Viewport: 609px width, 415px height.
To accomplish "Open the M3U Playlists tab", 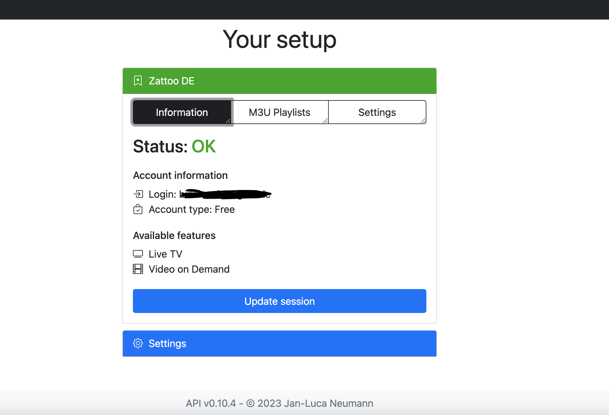I will [x=280, y=112].
